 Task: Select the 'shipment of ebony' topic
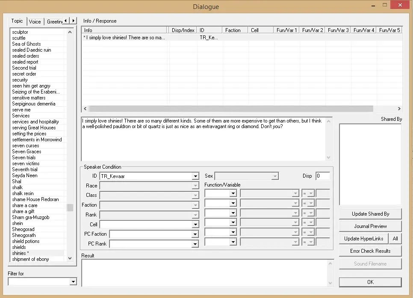(30, 259)
